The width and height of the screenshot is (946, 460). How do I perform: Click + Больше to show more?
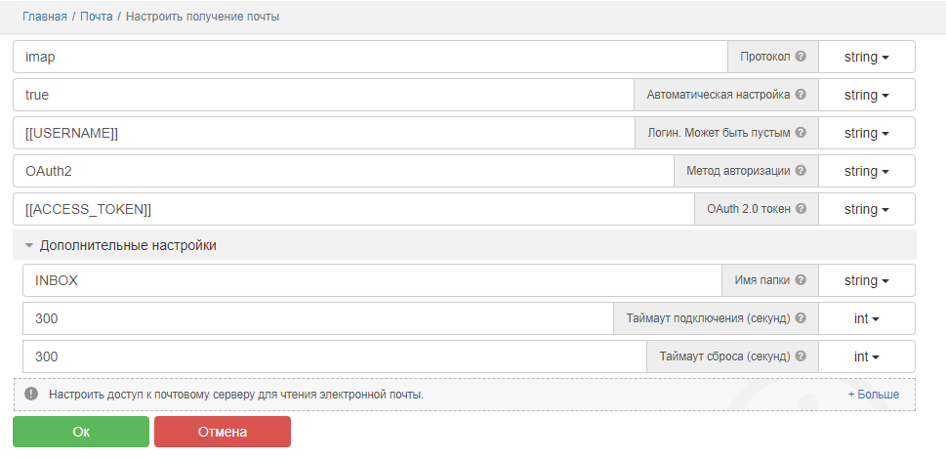click(x=873, y=395)
